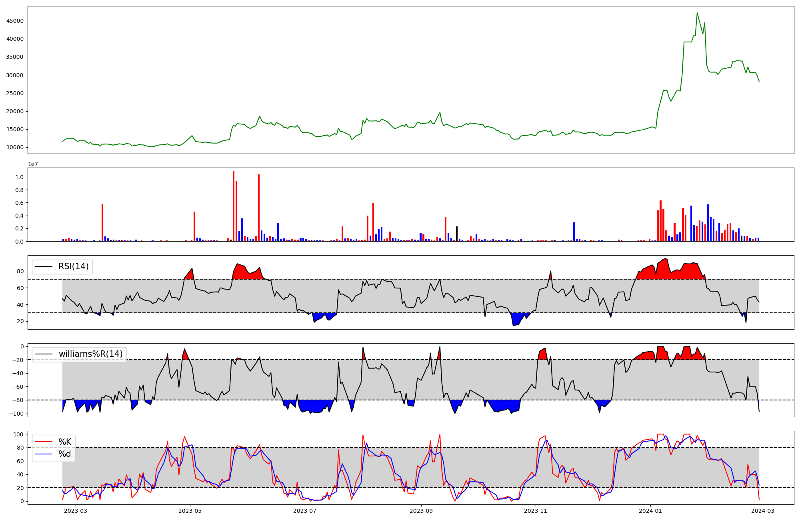Click the red %K legend line swatch
The height and width of the screenshot is (520, 800).
coord(44,442)
